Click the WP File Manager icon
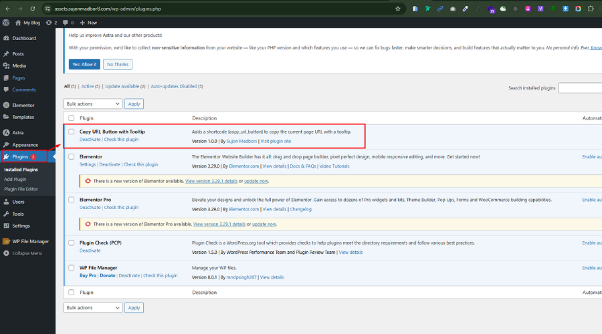 click(6, 241)
